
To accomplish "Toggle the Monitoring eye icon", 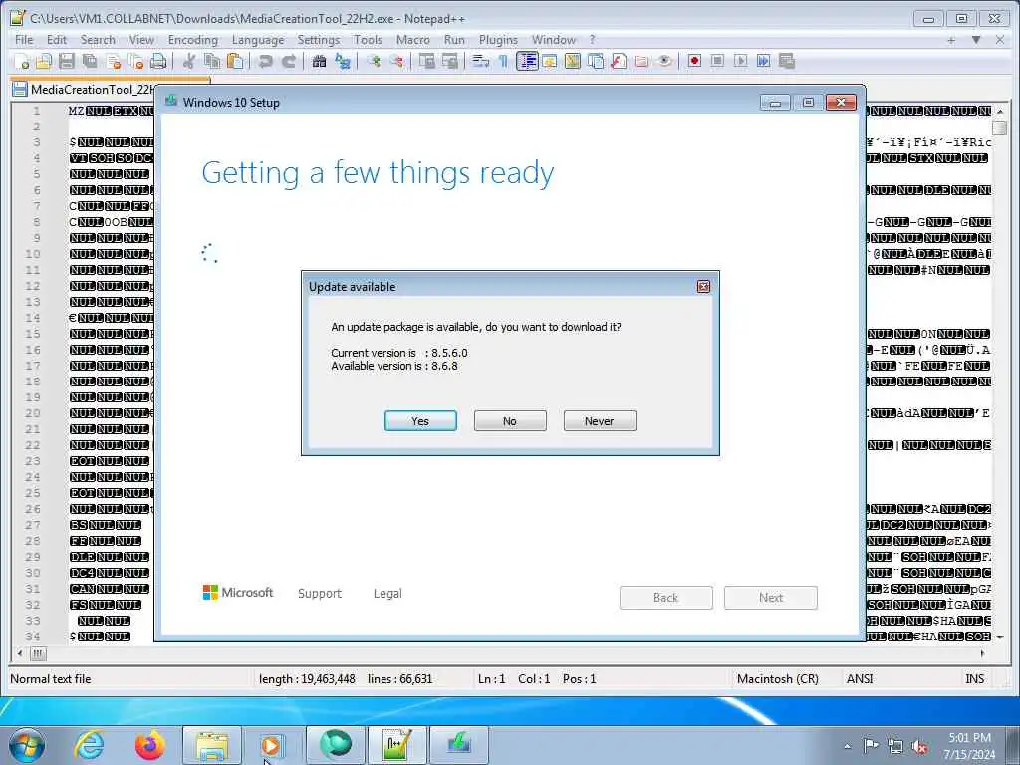I will [664, 61].
